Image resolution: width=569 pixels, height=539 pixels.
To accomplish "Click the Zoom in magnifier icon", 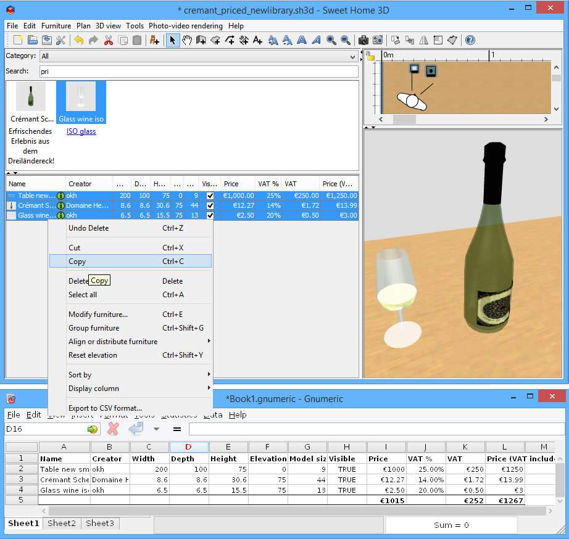I will (x=331, y=40).
